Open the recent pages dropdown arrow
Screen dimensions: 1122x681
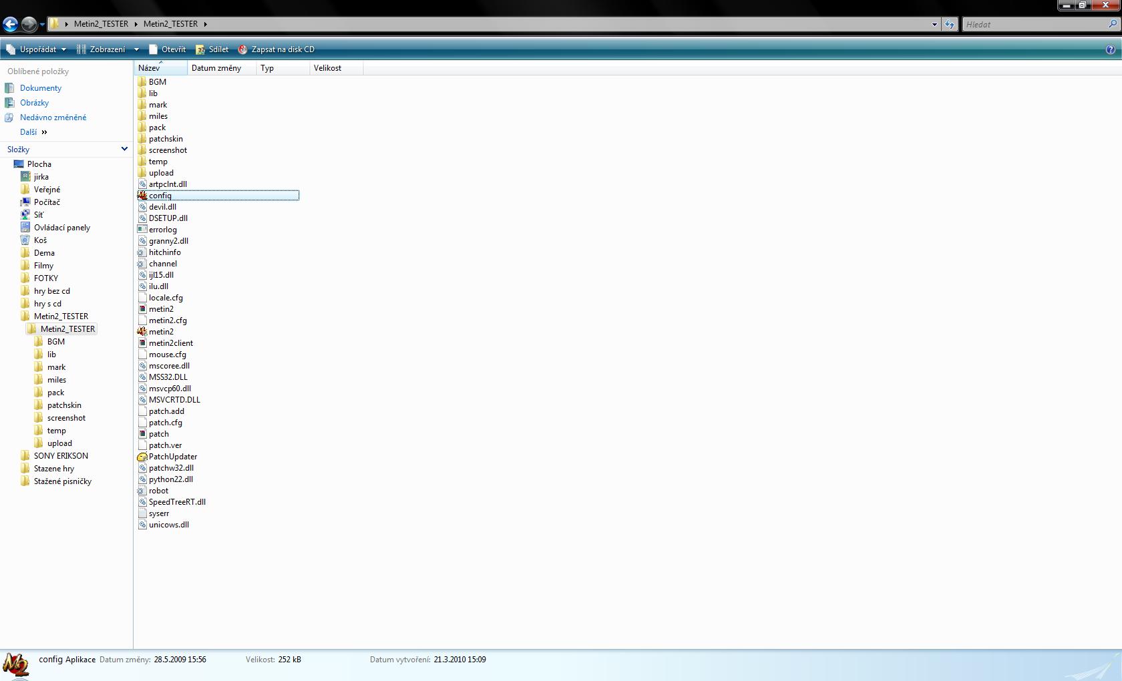(42, 25)
